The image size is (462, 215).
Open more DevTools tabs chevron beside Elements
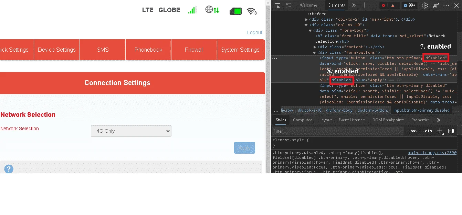[x=354, y=5]
